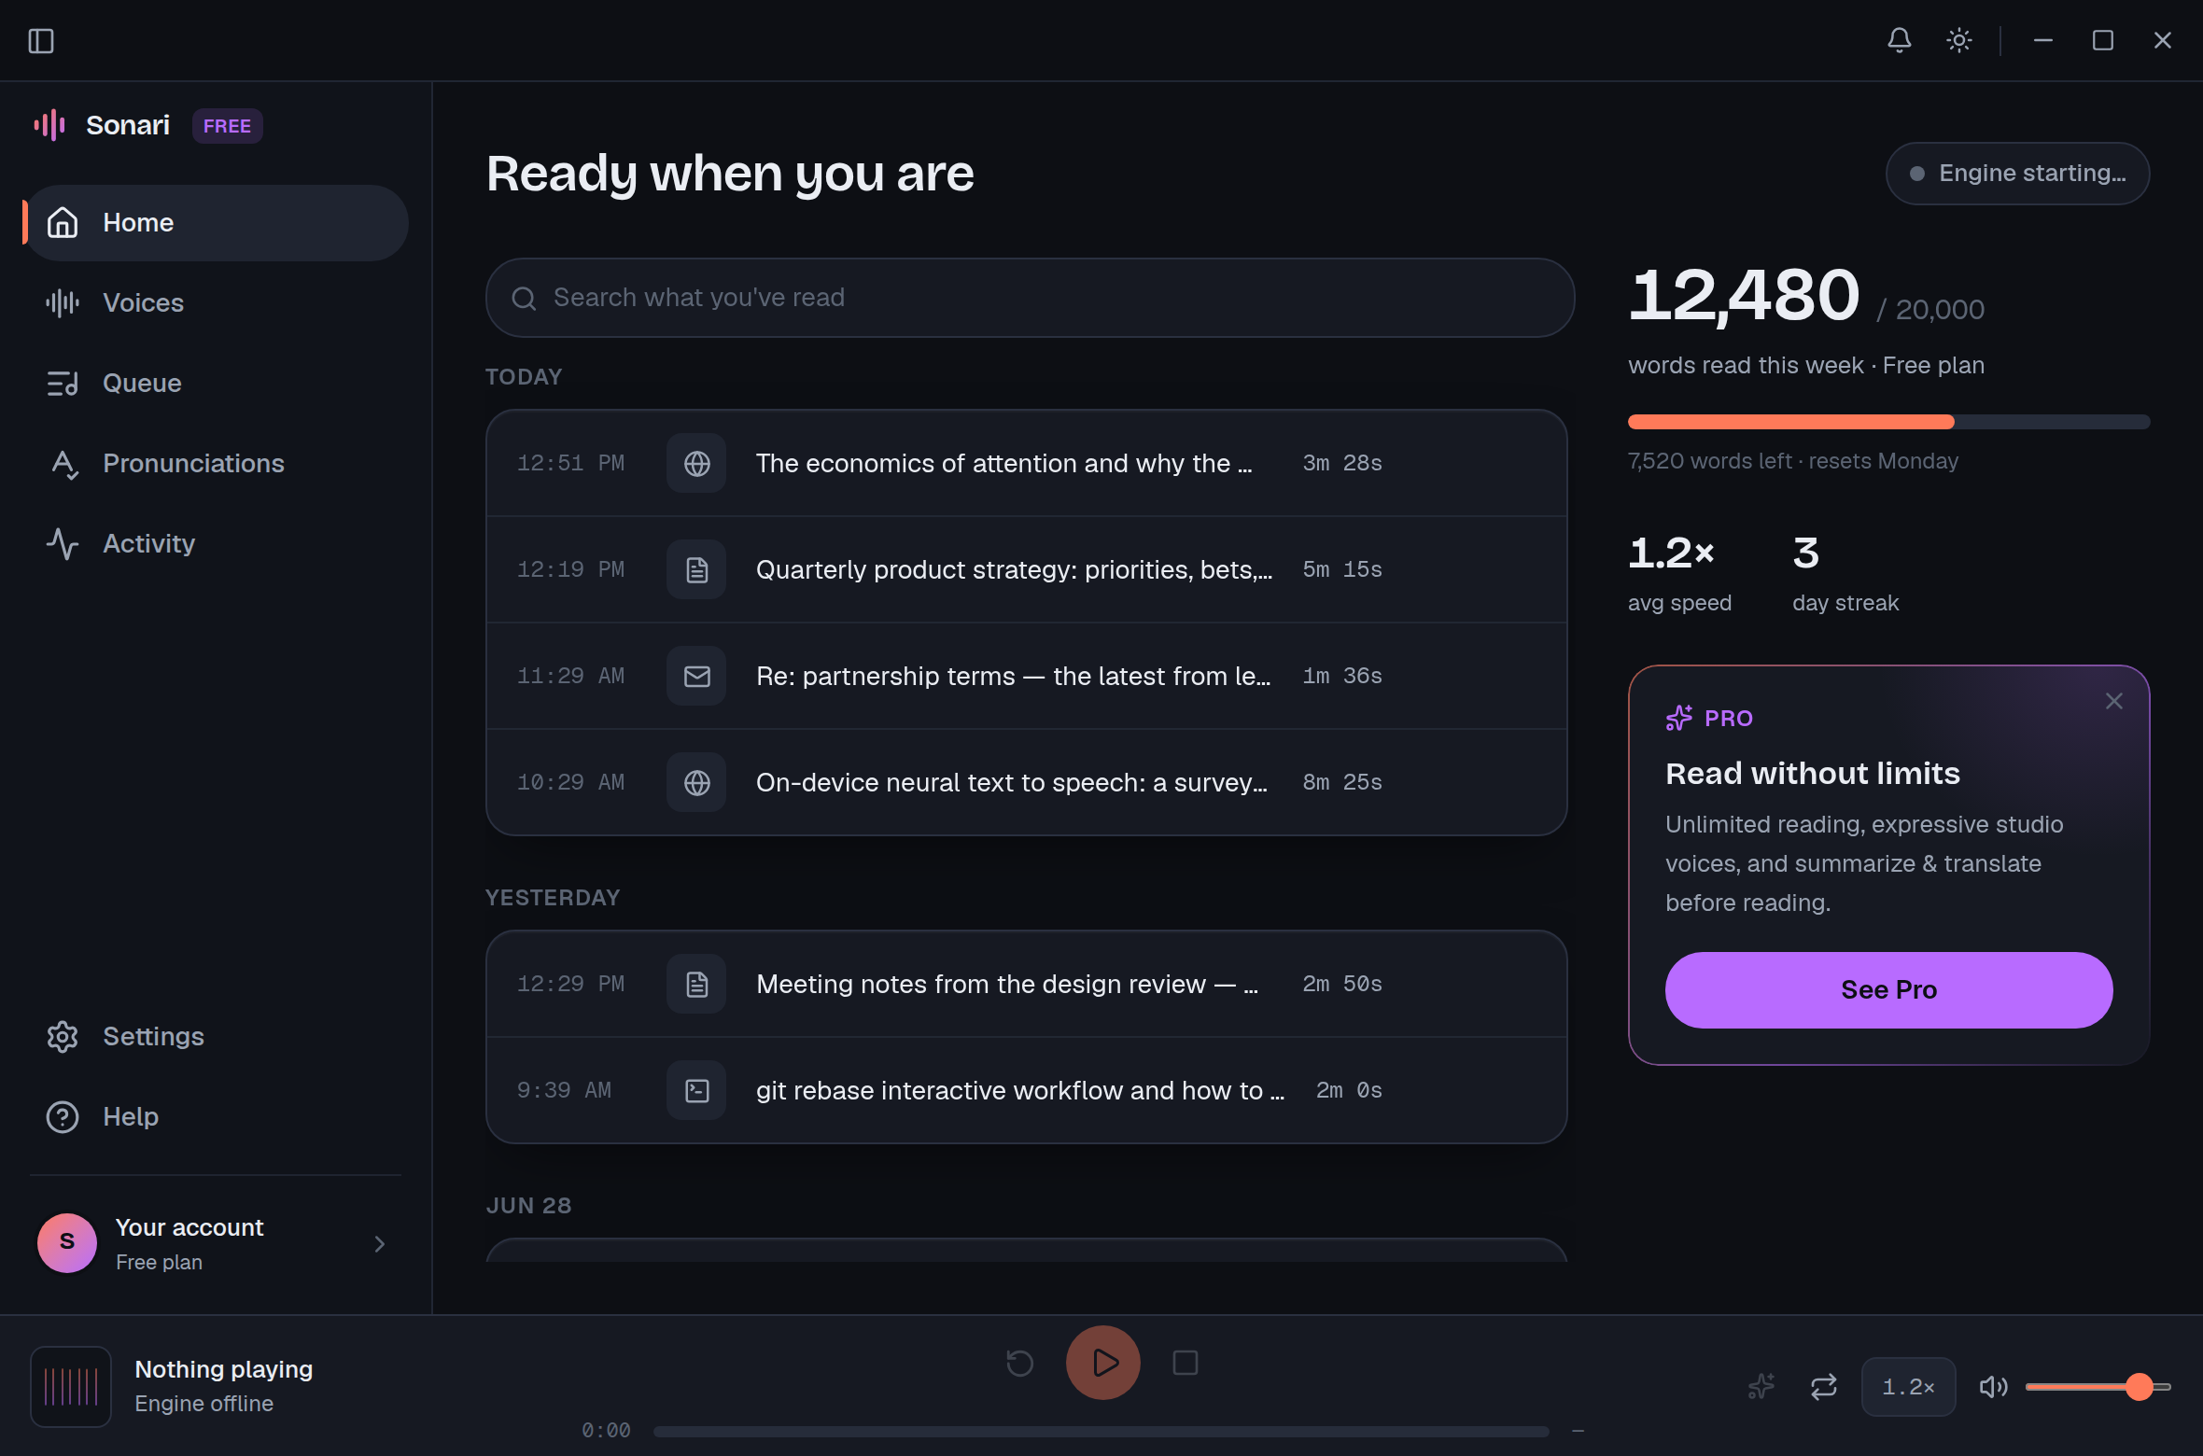Open the 1.2× playback speed selector
2203x1456 pixels.
click(x=1908, y=1387)
